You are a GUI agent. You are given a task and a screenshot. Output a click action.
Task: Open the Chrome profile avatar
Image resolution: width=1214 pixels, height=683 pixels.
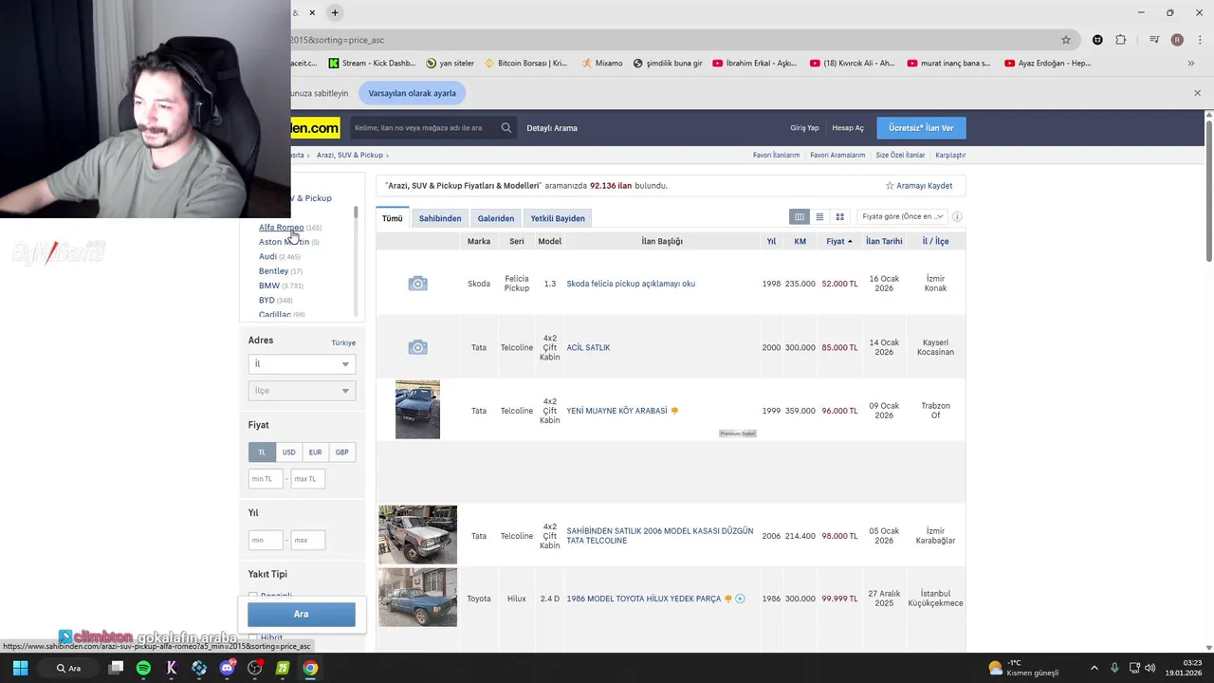point(1177,40)
